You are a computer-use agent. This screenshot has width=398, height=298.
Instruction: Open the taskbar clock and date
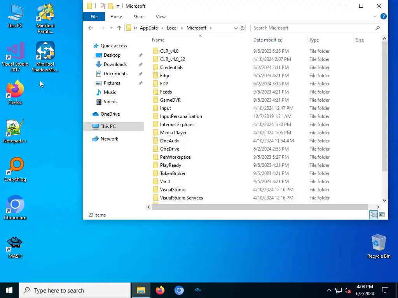tap(365, 290)
